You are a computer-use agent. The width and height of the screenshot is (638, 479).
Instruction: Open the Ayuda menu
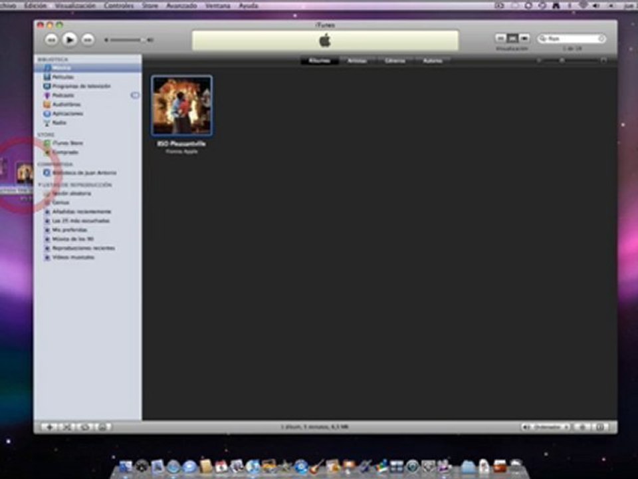click(248, 6)
